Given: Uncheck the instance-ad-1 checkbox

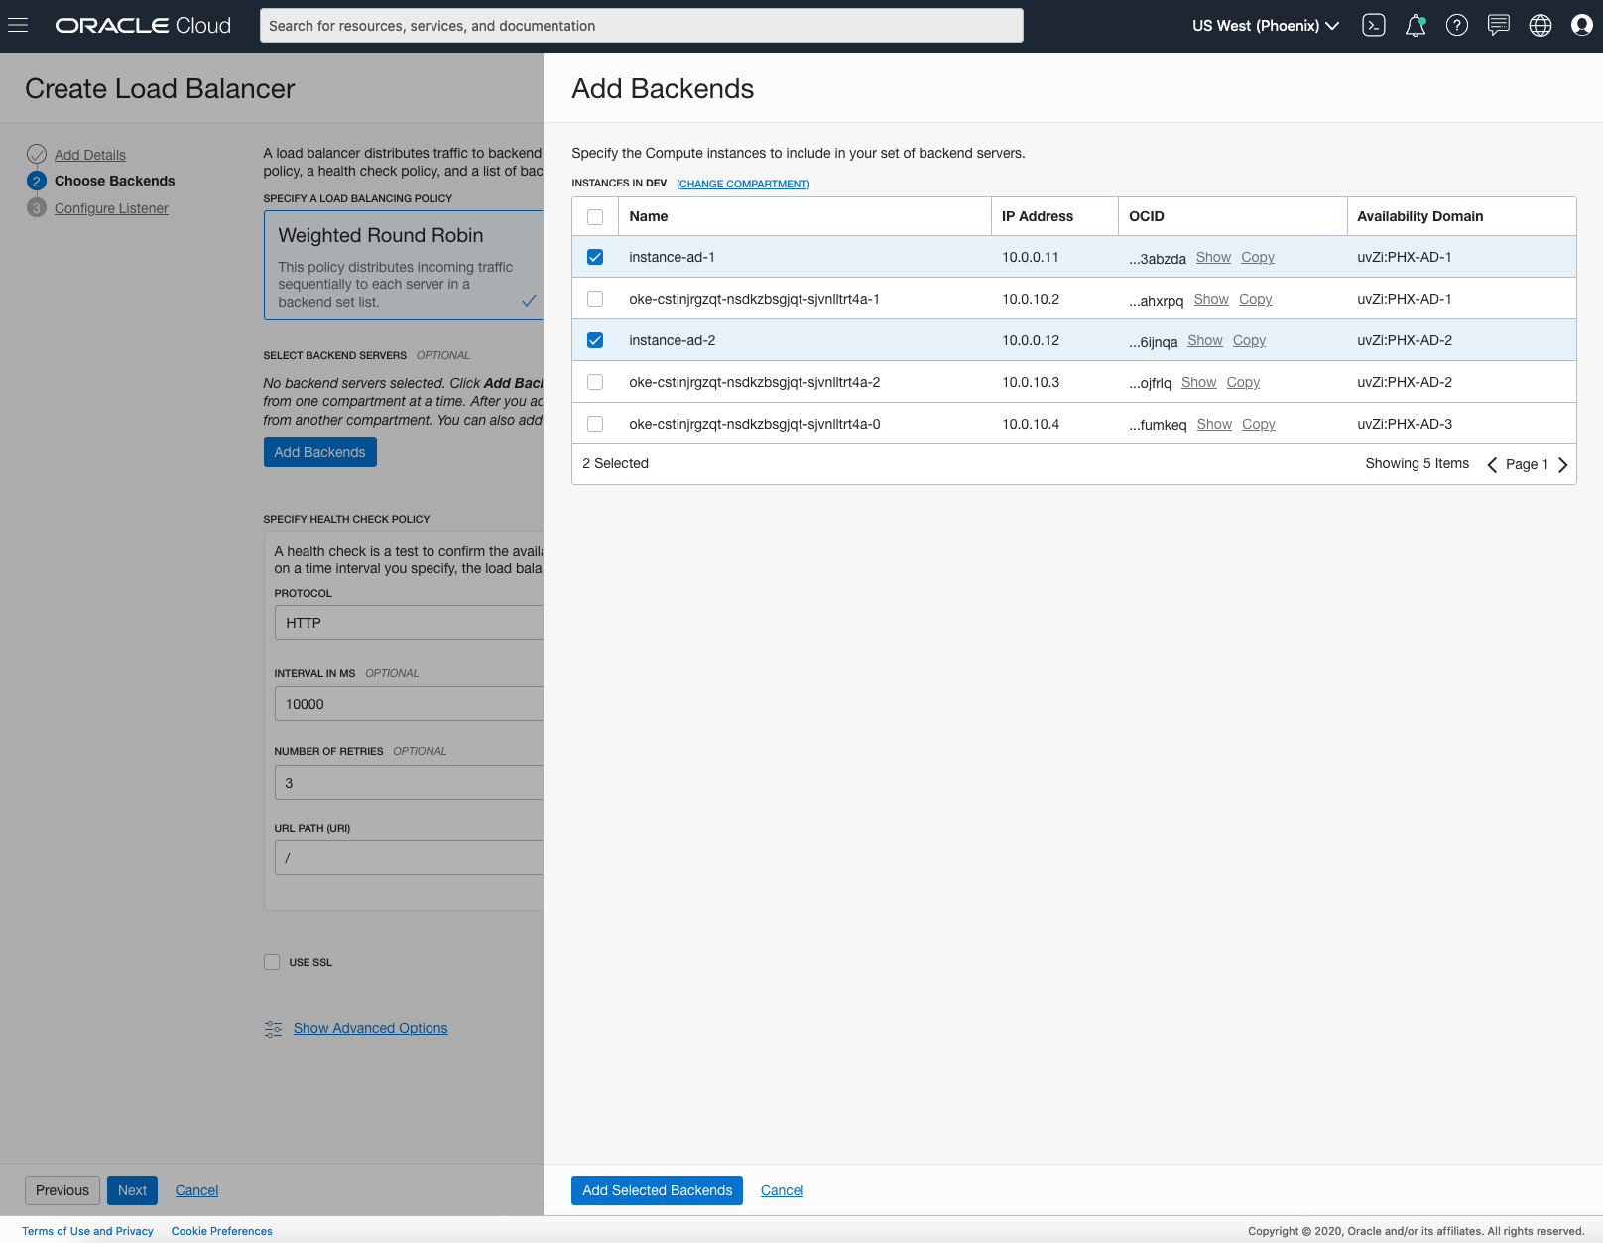Looking at the screenshot, I should point(595,257).
